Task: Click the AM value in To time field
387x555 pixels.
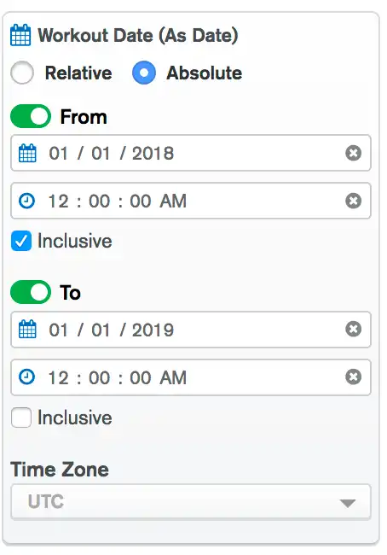Action: coord(173,377)
